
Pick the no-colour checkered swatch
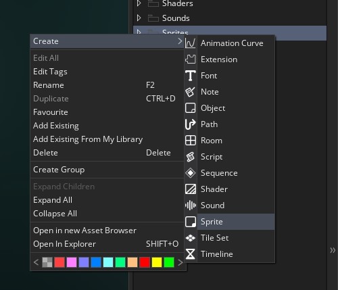pyautogui.click(x=47, y=262)
